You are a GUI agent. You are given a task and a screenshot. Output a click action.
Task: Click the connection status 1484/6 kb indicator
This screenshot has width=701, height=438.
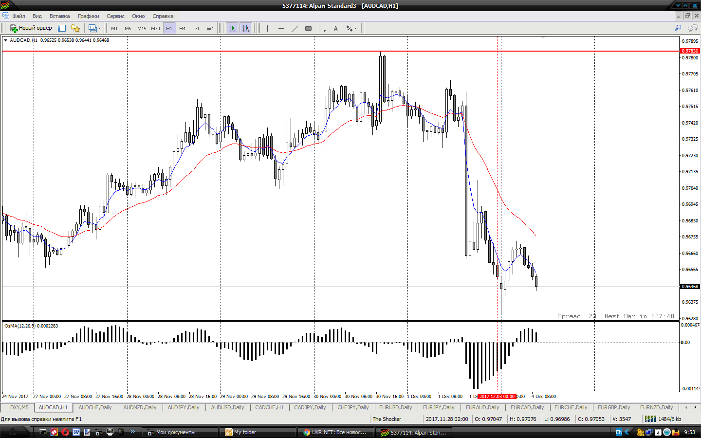coord(664,419)
